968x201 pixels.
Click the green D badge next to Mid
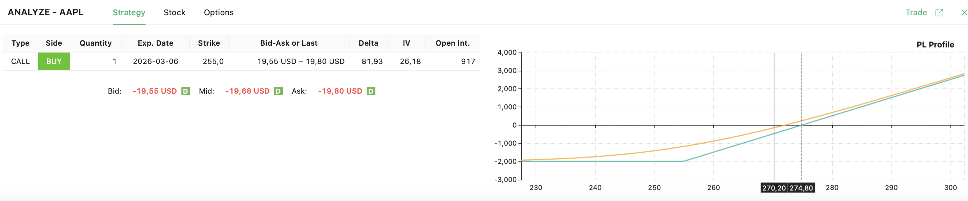coord(278,91)
